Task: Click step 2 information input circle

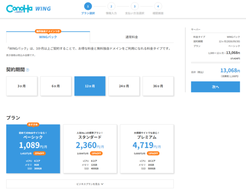Action: coord(111,6)
